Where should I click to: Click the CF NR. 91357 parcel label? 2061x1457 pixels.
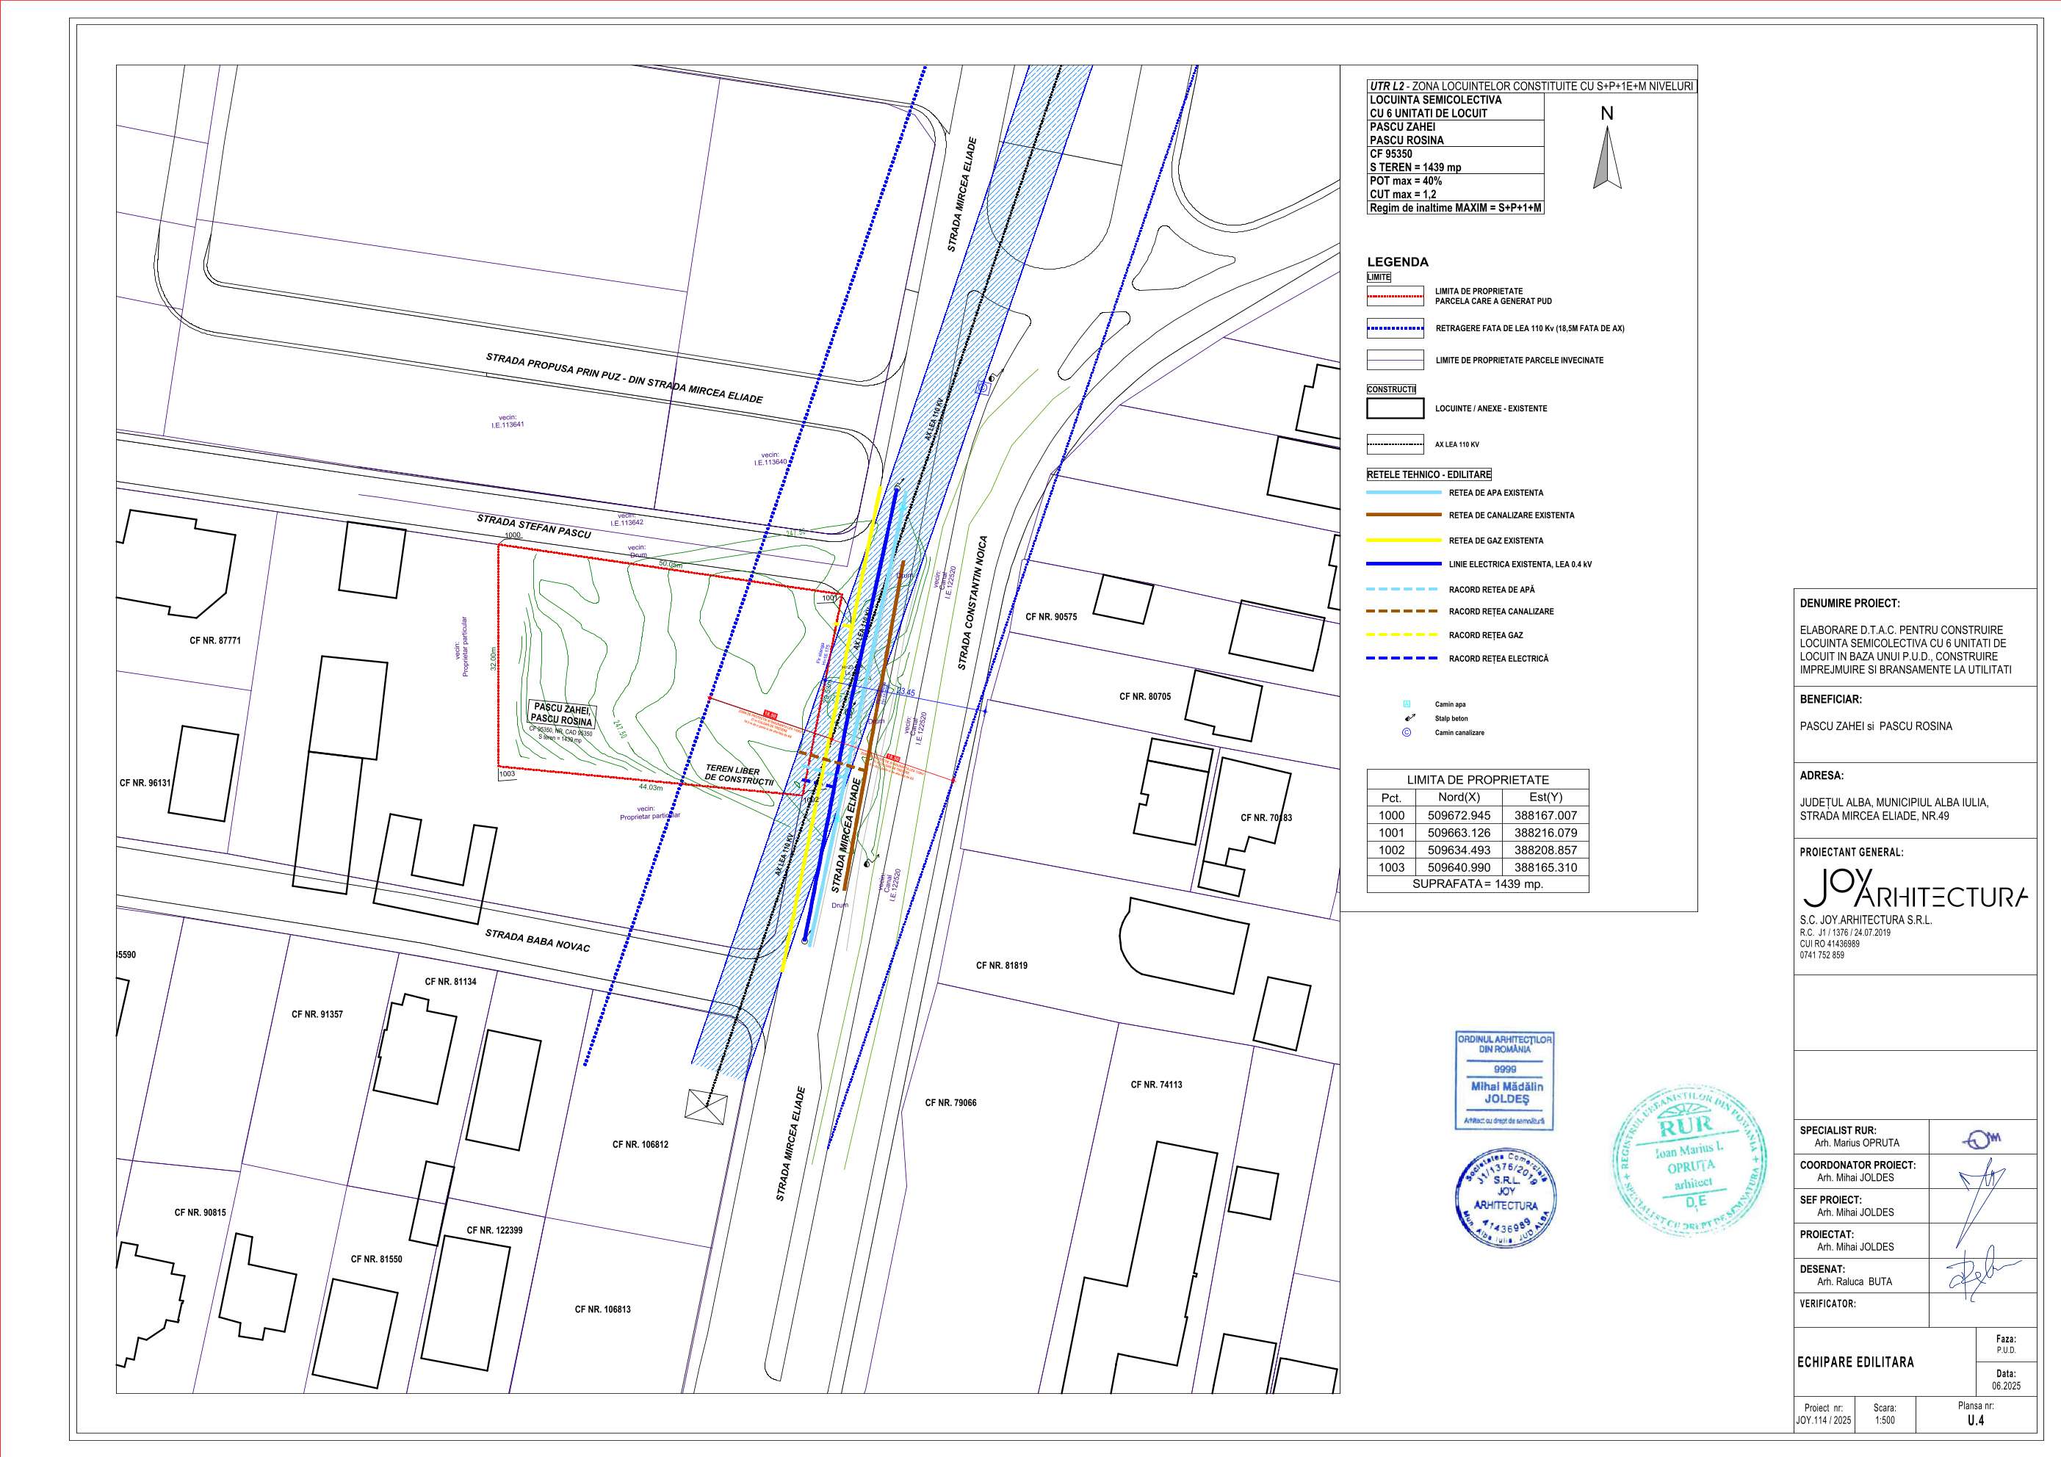pos(317,1014)
